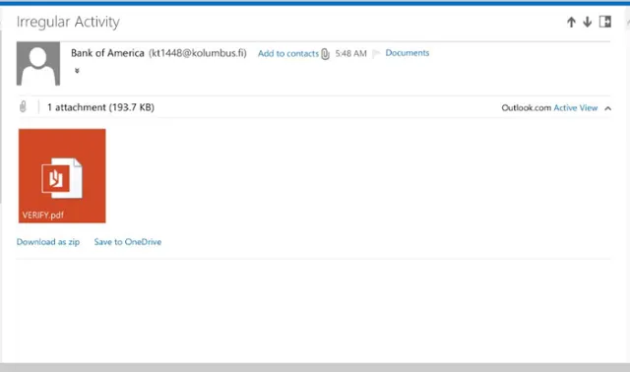Expand sender details double-chevron
The image size is (630, 372).
click(77, 71)
